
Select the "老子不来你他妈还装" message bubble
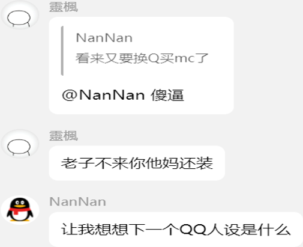137,163
